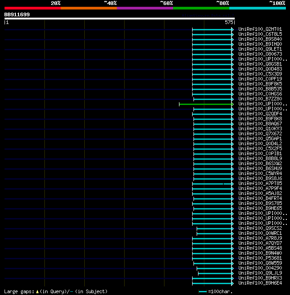Click the green ~80% identity legend segment
This screenshot has height=295, width=290.
[x=201, y=8]
